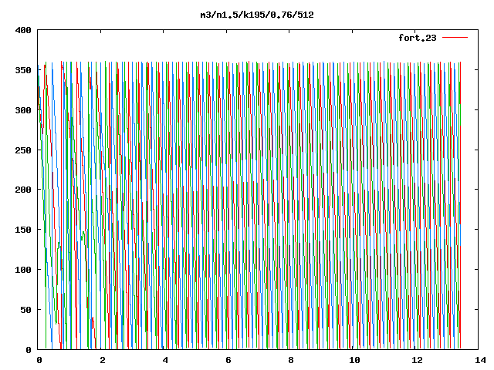Click x-axis label 4
This screenshot has height=370, width=494.
tap(165, 360)
